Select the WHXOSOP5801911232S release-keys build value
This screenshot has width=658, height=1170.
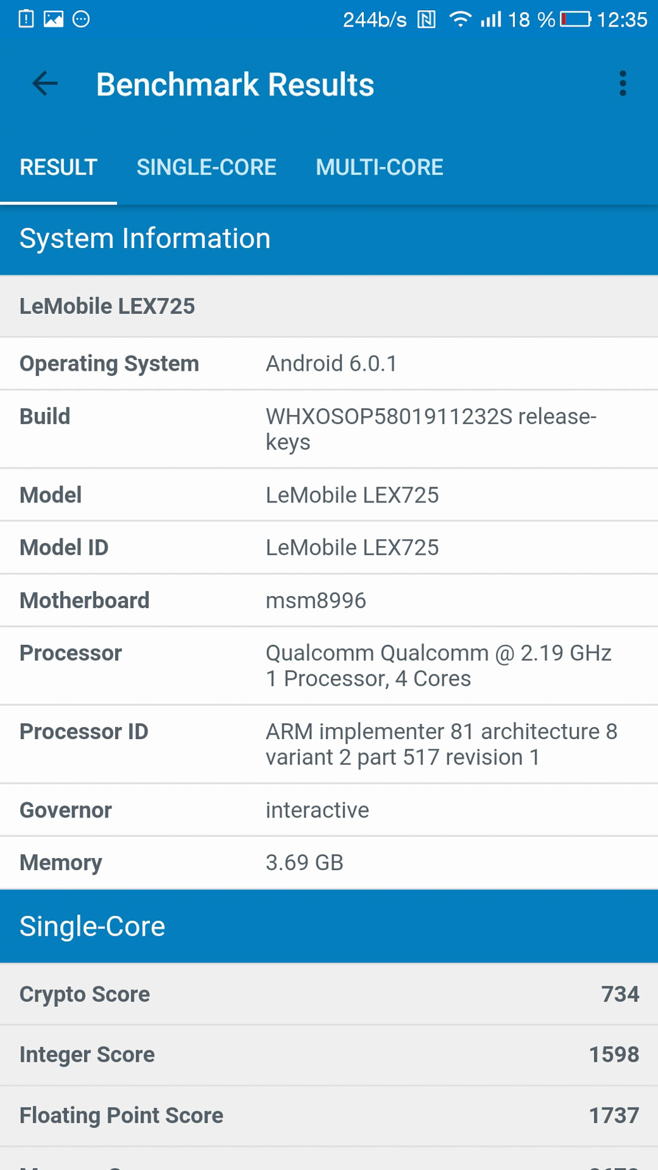pyautogui.click(x=431, y=429)
